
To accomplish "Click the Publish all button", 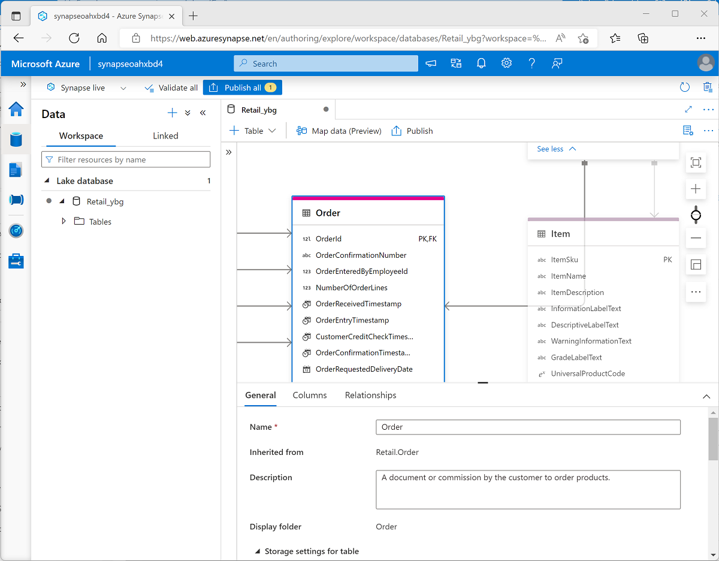I will 242,88.
